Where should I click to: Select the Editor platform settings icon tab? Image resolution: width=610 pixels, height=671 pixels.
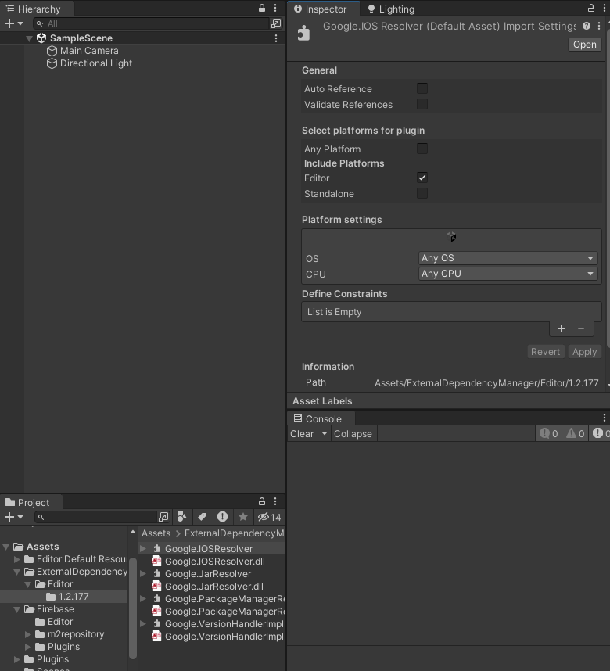click(x=451, y=237)
